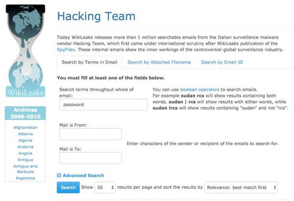This screenshot has width=294, height=201.
Task: Click the WikiLeaks hourglass logo
Action: 25,50
